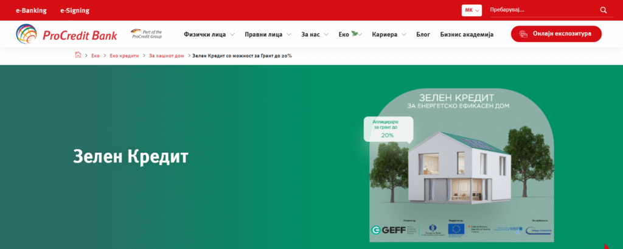The height and width of the screenshot is (249, 623).
Task: Click the green leaf icon beside Еко
Action: [x=355, y=34]
